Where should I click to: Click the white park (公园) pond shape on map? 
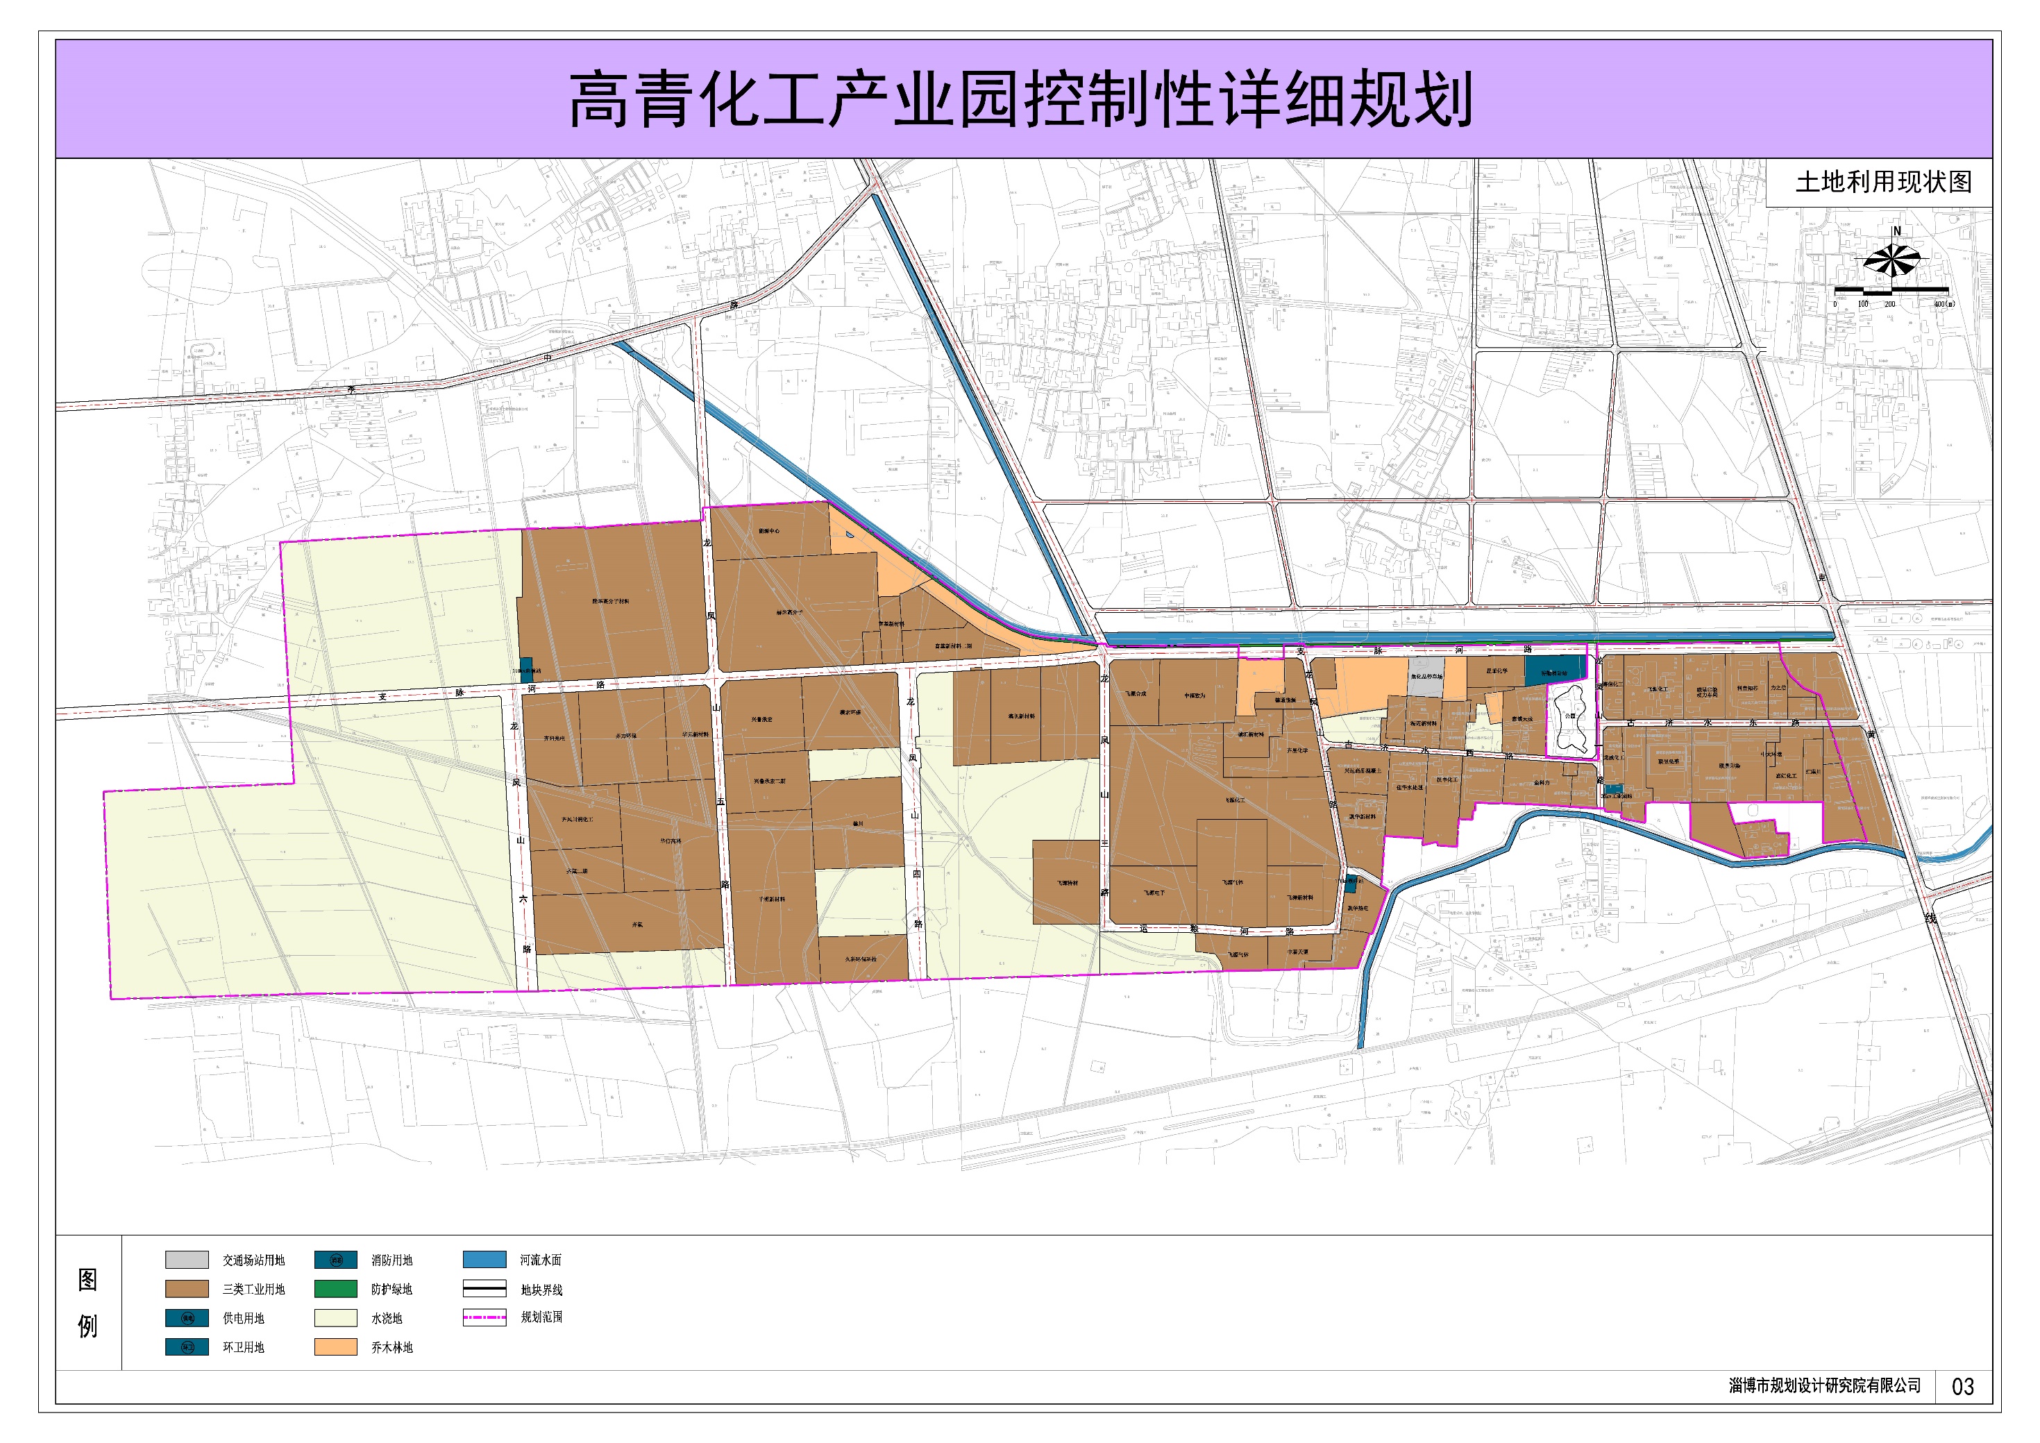pyautogui.click(x=1571, y=718)
